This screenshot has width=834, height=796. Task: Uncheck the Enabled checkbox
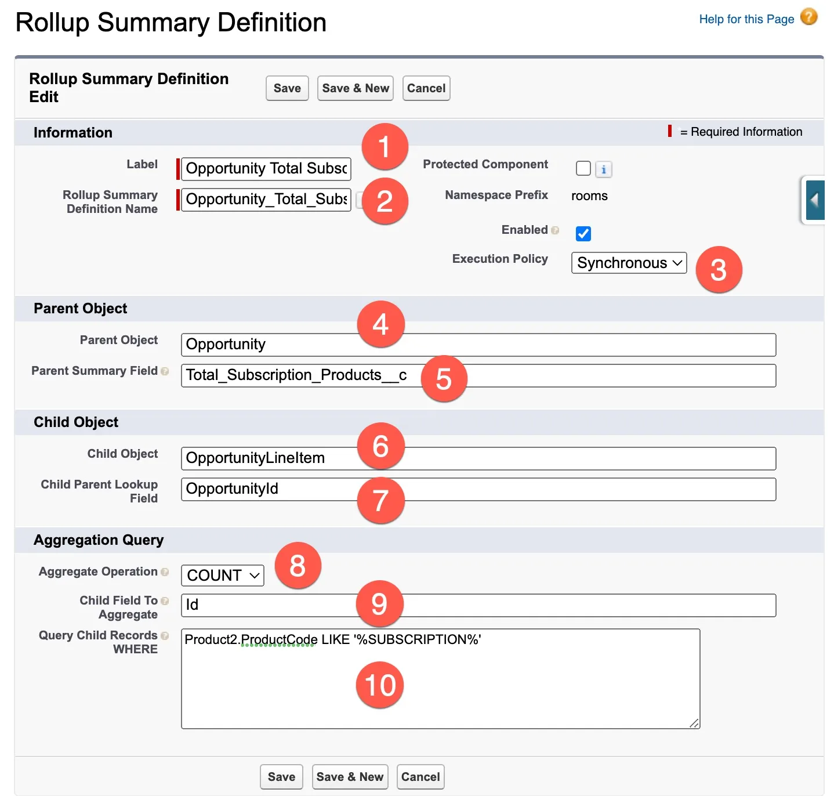tap(583, 234)
